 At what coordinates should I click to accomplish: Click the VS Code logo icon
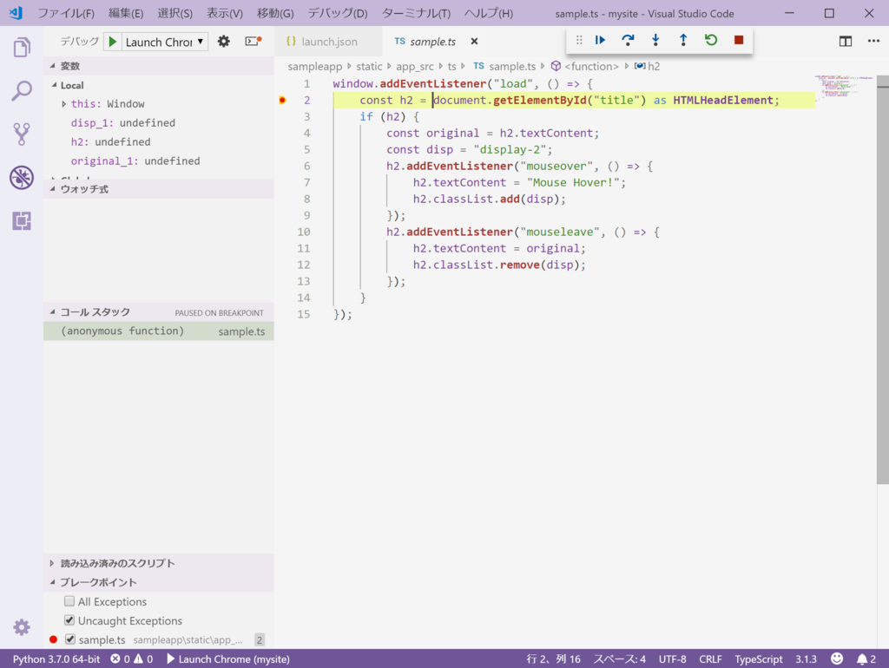[16, 13]
